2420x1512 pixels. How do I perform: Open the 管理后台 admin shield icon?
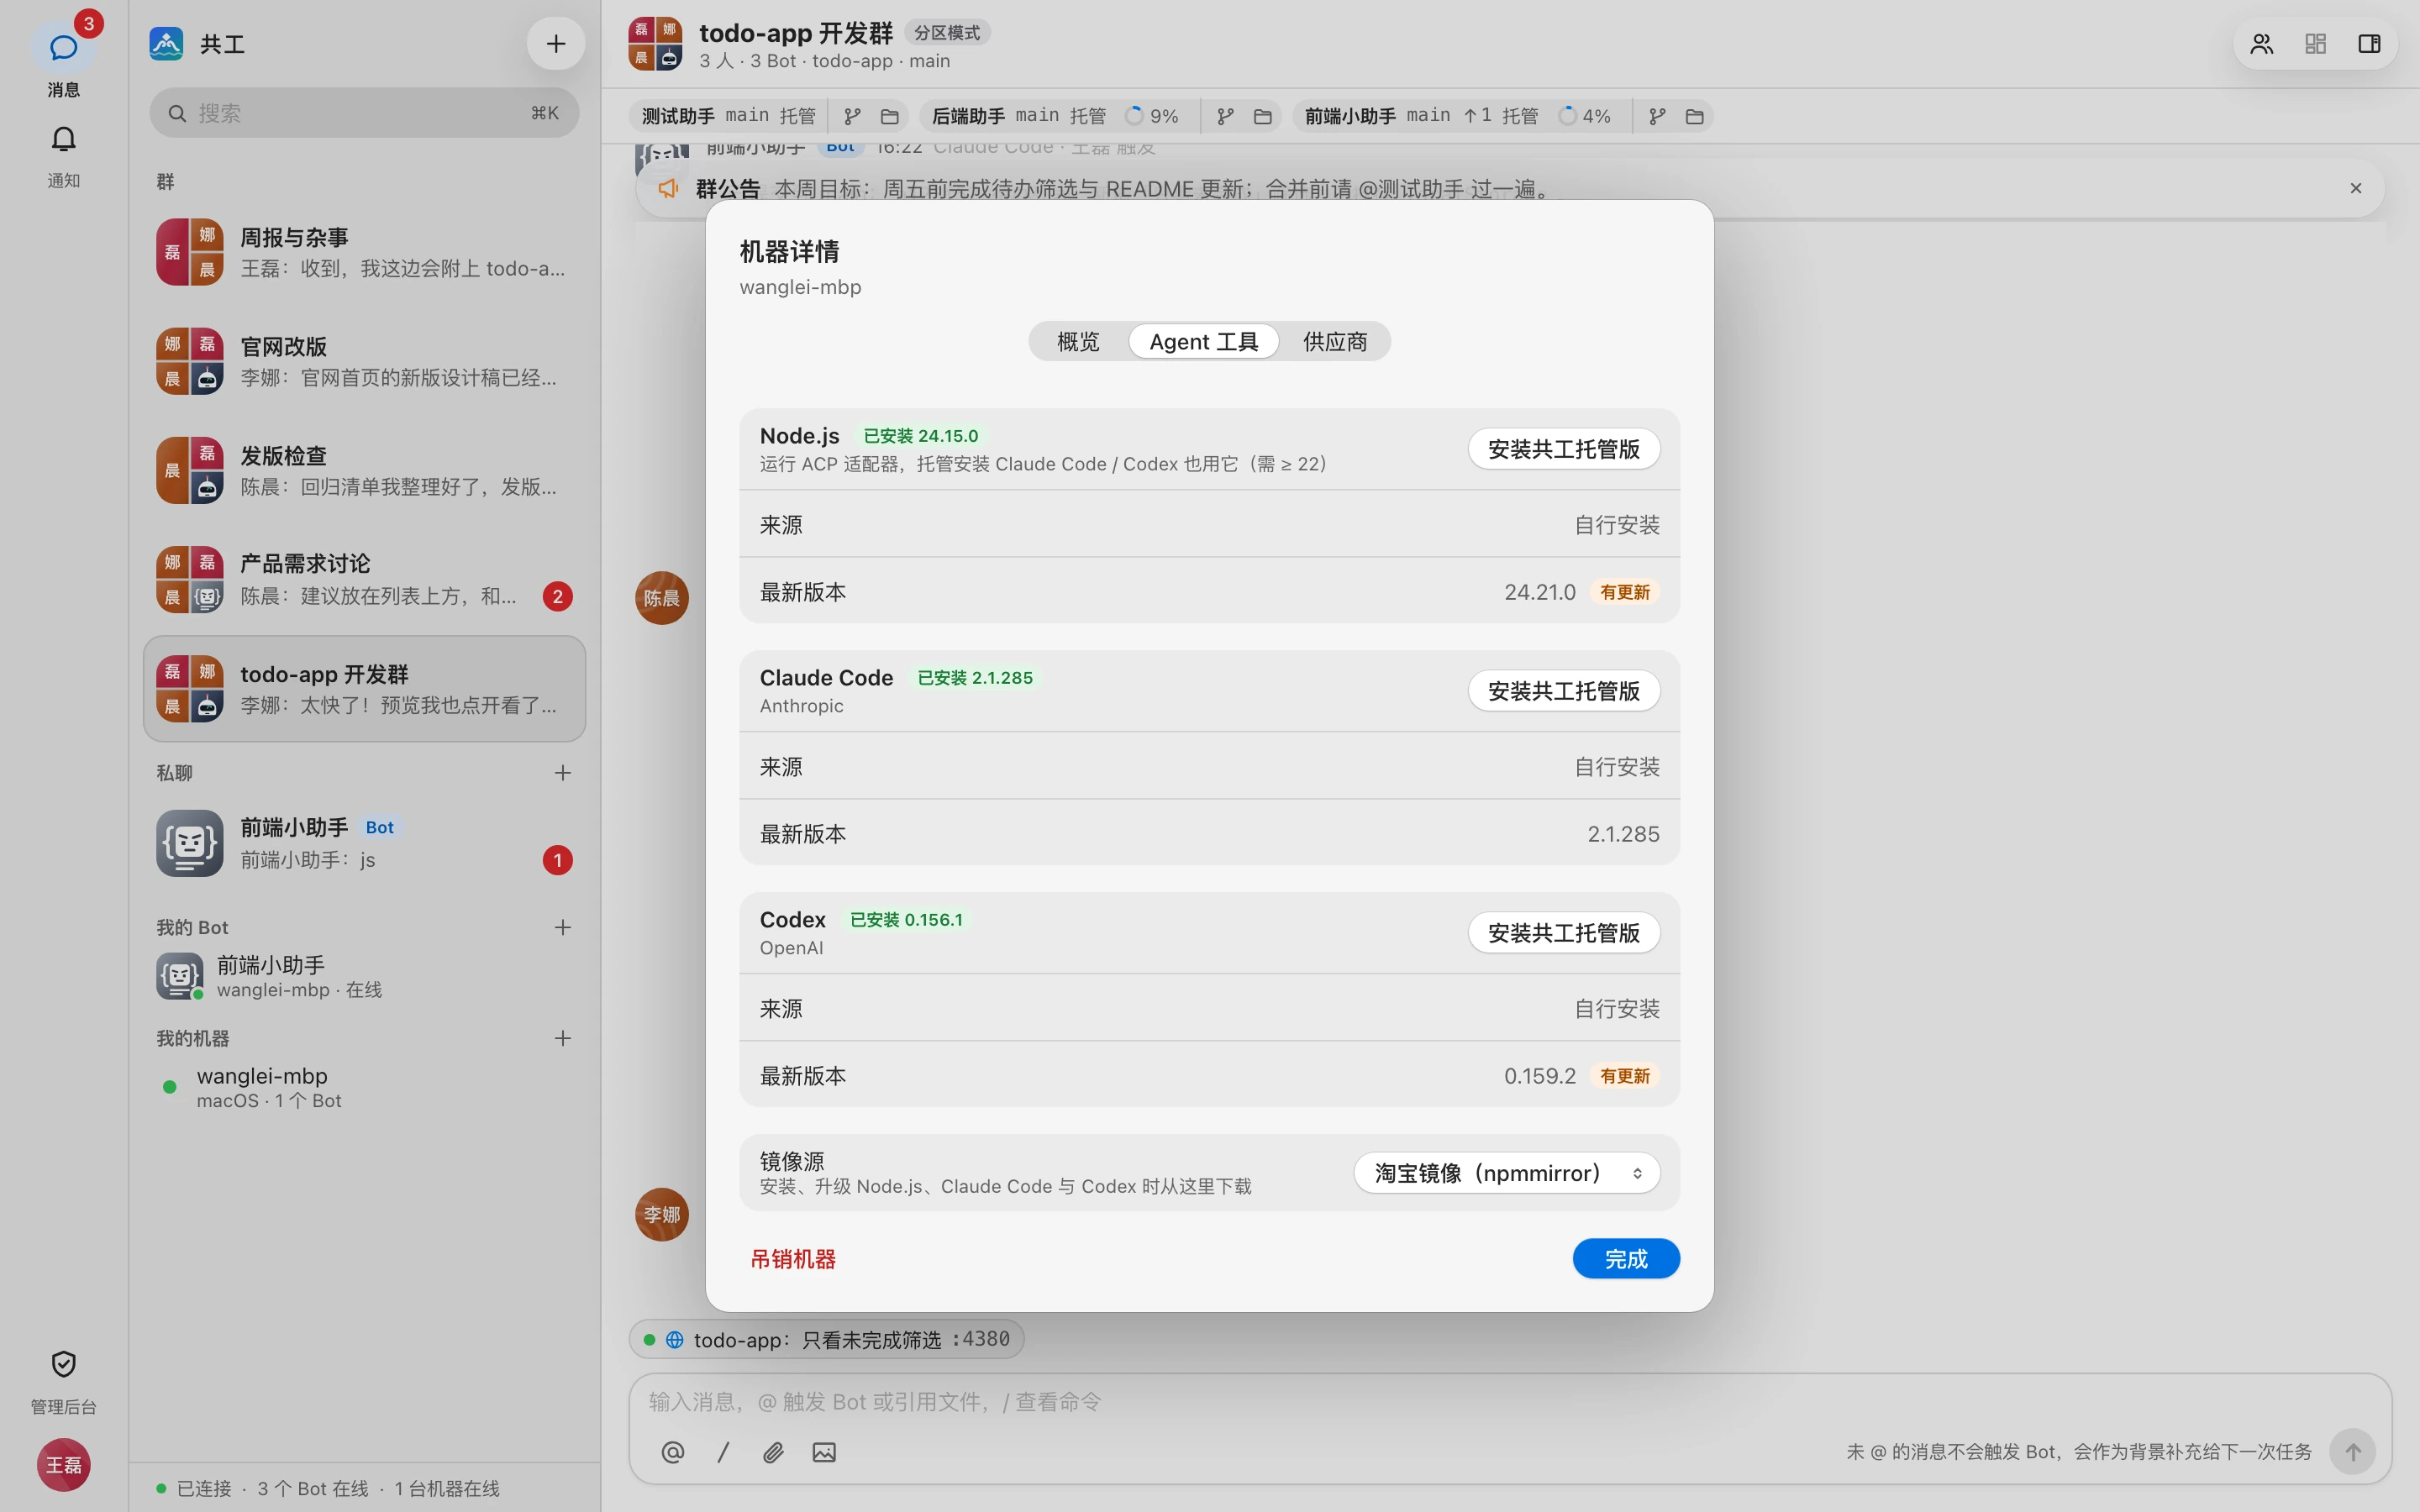63,1364
